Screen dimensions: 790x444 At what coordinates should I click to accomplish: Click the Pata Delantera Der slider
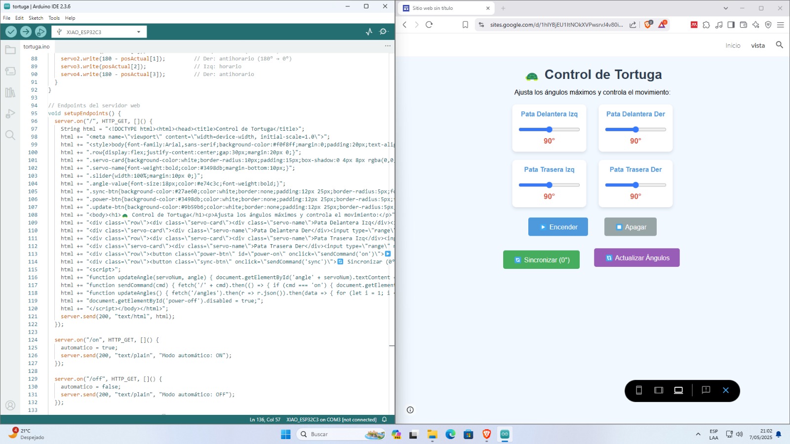[x=635, y=129]
